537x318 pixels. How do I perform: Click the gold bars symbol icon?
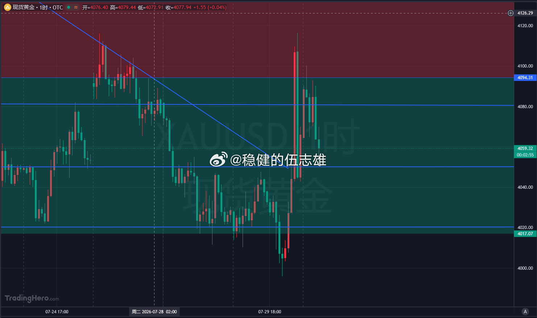[7, 7]
